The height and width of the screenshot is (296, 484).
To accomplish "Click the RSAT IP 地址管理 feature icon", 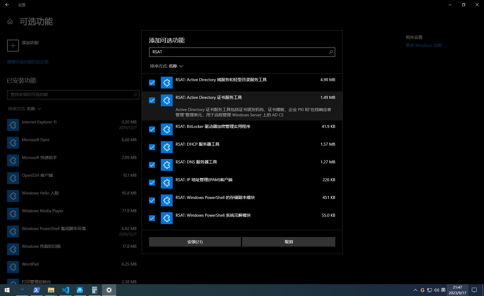I will [167, 183].
